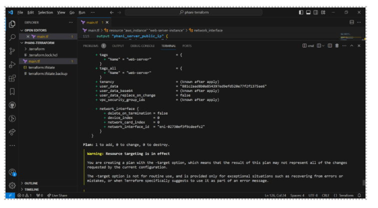
Task: Open the Run and Debug view
Action: [12, 64]
